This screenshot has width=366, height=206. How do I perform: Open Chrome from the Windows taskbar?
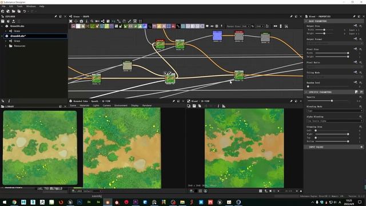click(14, 202)
